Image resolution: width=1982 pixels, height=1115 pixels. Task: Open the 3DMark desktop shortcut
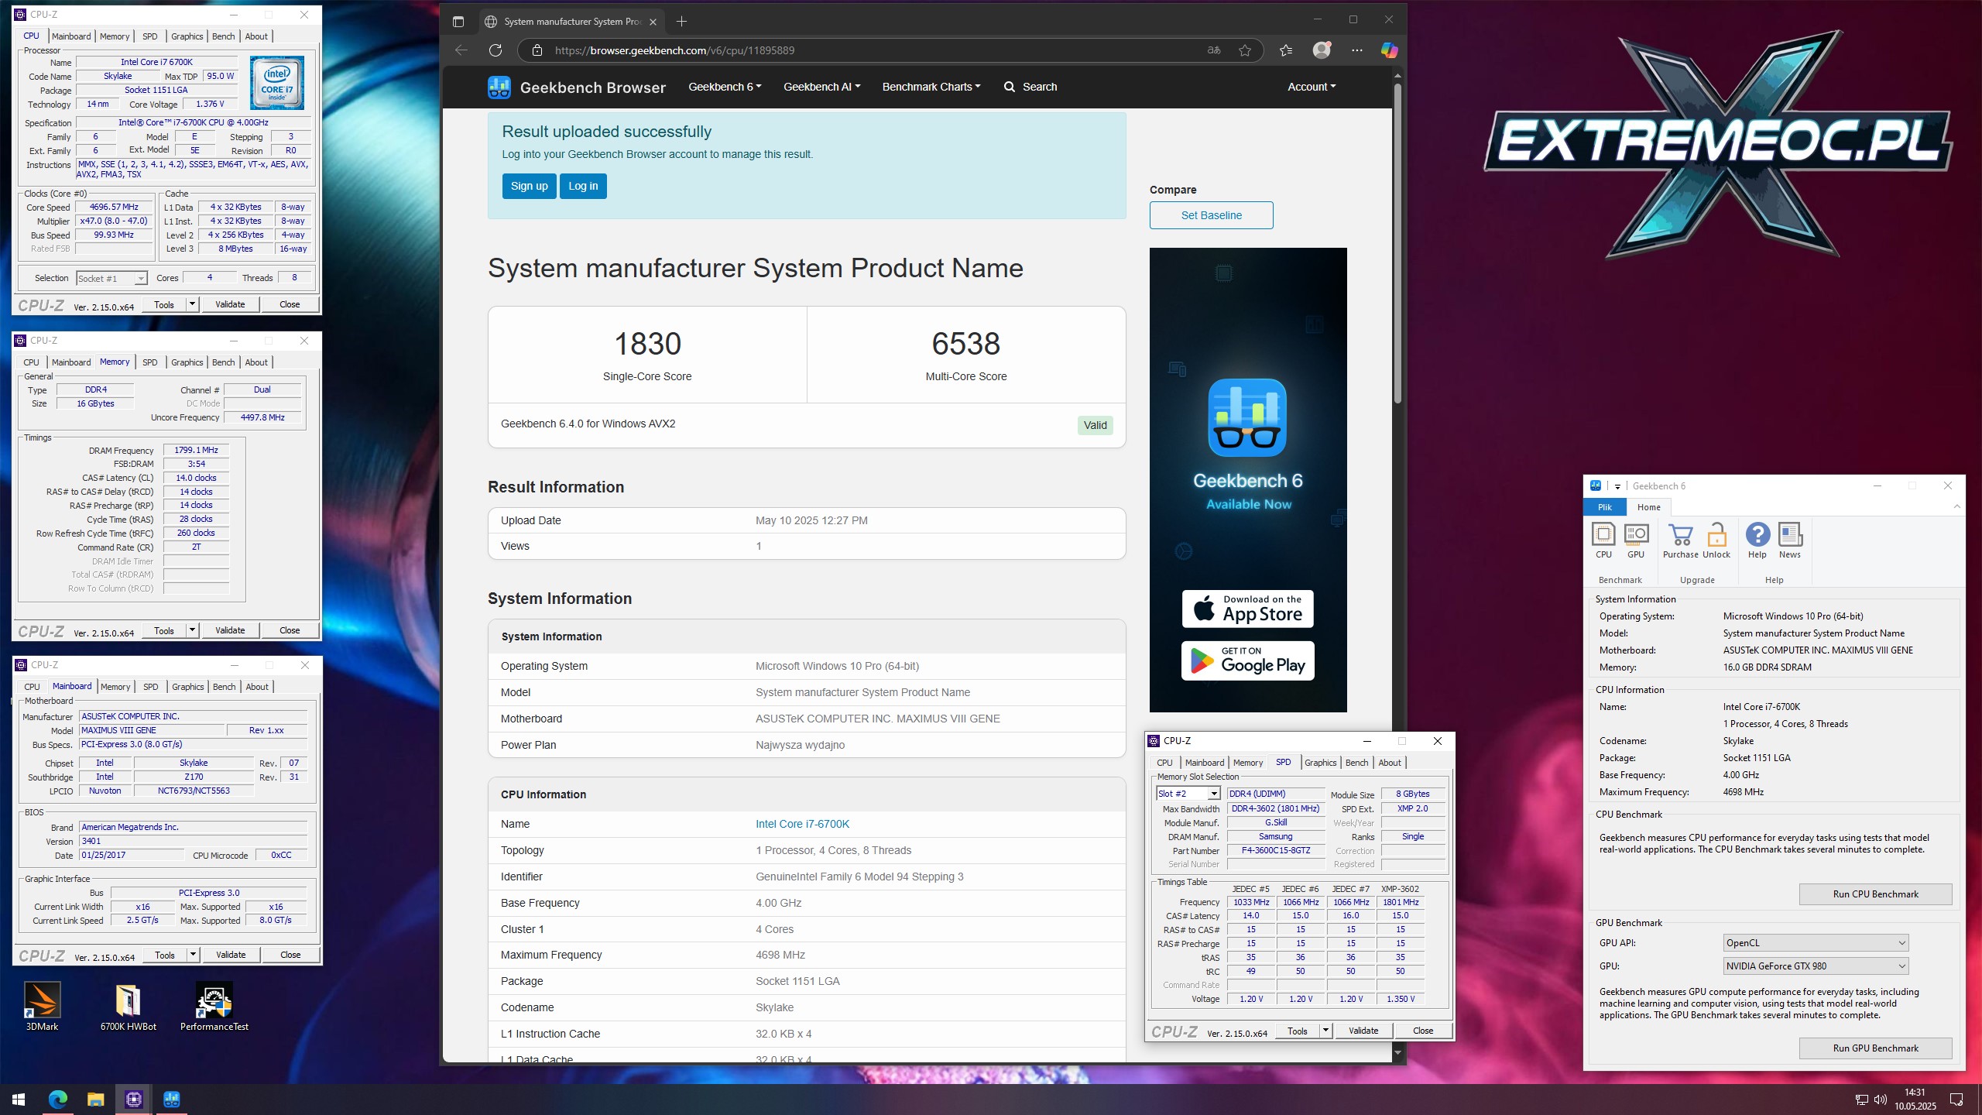click(x=43, y=1007)
